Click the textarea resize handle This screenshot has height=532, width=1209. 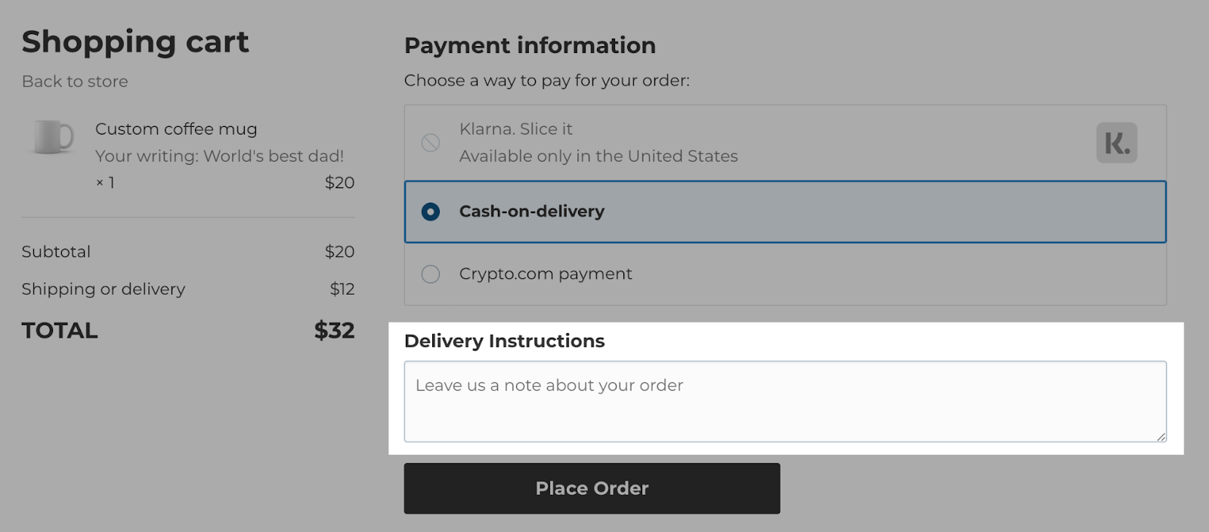point(1161,436)
